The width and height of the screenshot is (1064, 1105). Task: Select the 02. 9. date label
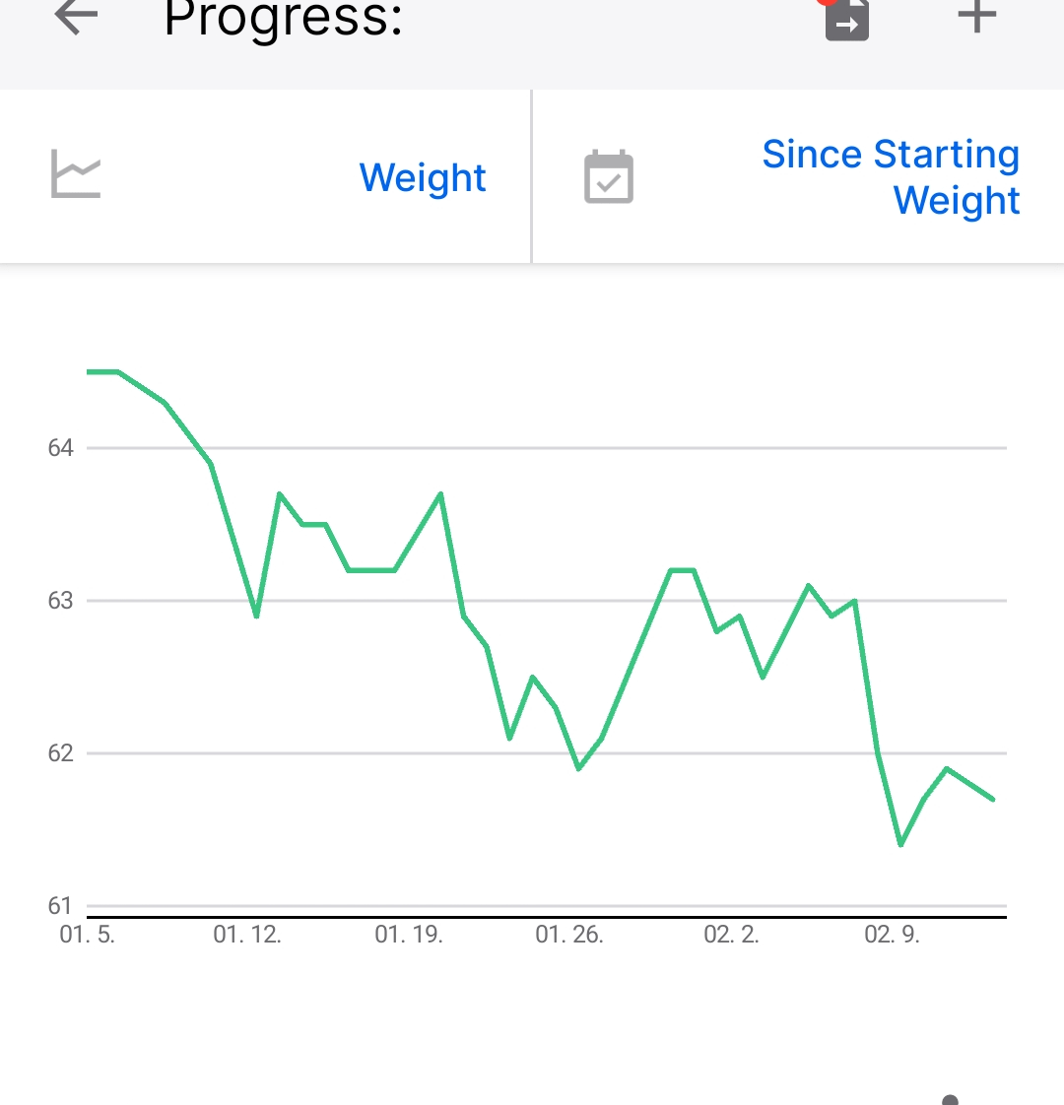coord(892,935)
